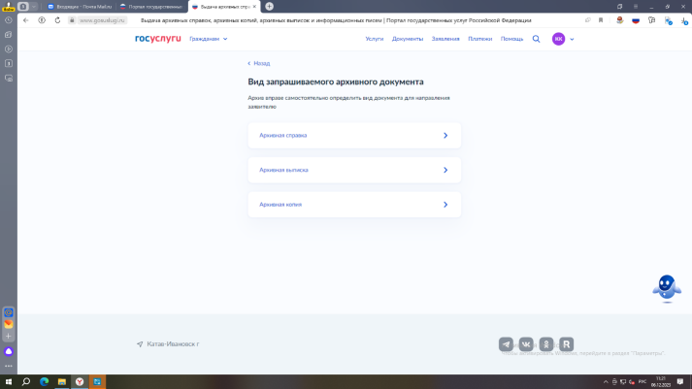Go to the Заявления section
This screenshot has height=389, width=692.
pos(445,39)
